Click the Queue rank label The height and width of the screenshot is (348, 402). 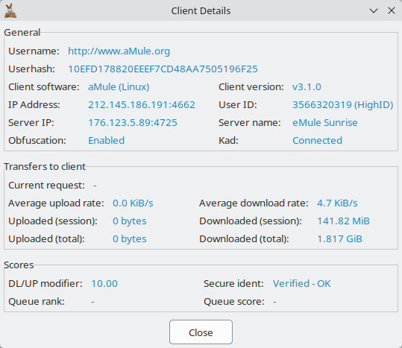coord(36,301)
